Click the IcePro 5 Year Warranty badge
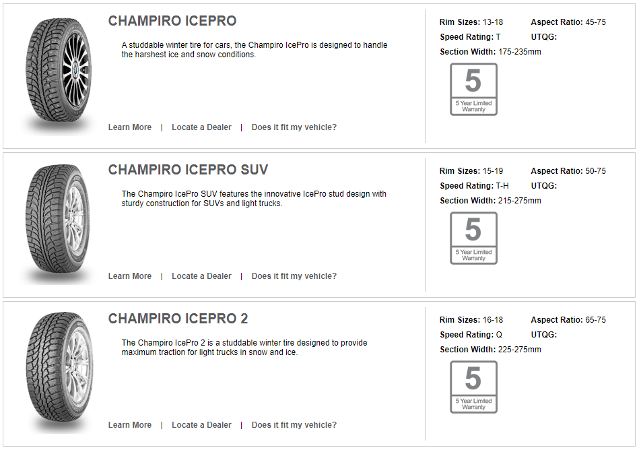This screenshot has height=450, width=641. (473, 90)
